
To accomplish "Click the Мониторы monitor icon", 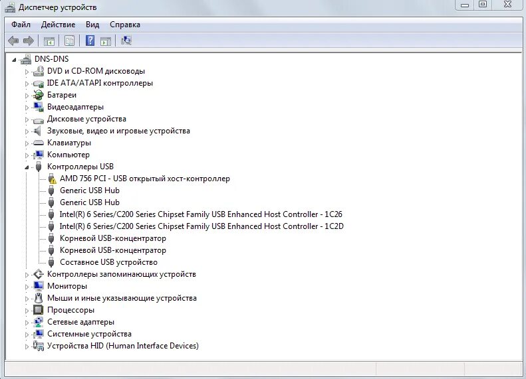I will click(x=39, y=286).
